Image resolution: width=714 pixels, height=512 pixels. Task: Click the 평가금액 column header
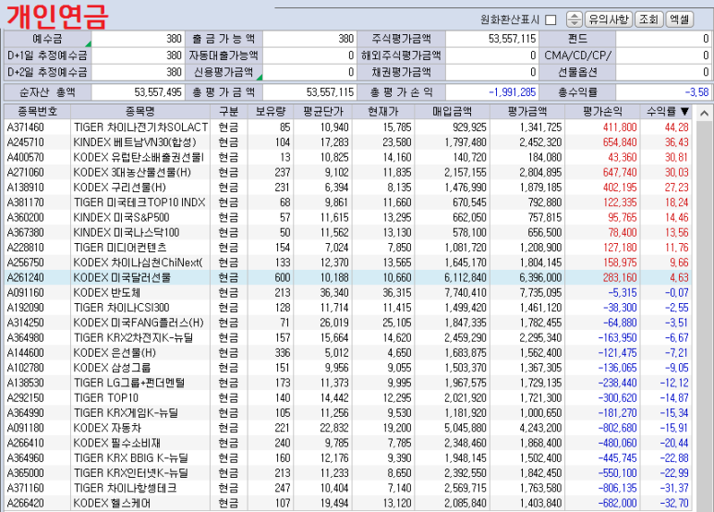click(x=527, y=111)
